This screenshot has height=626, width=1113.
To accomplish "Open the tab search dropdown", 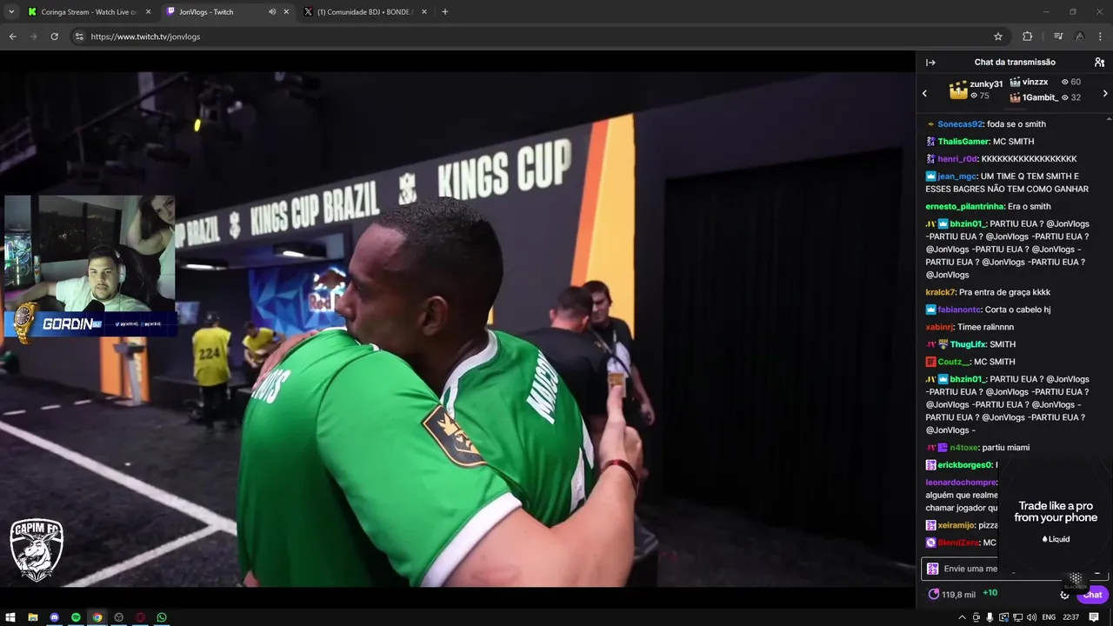I will (x=10, y=12).
